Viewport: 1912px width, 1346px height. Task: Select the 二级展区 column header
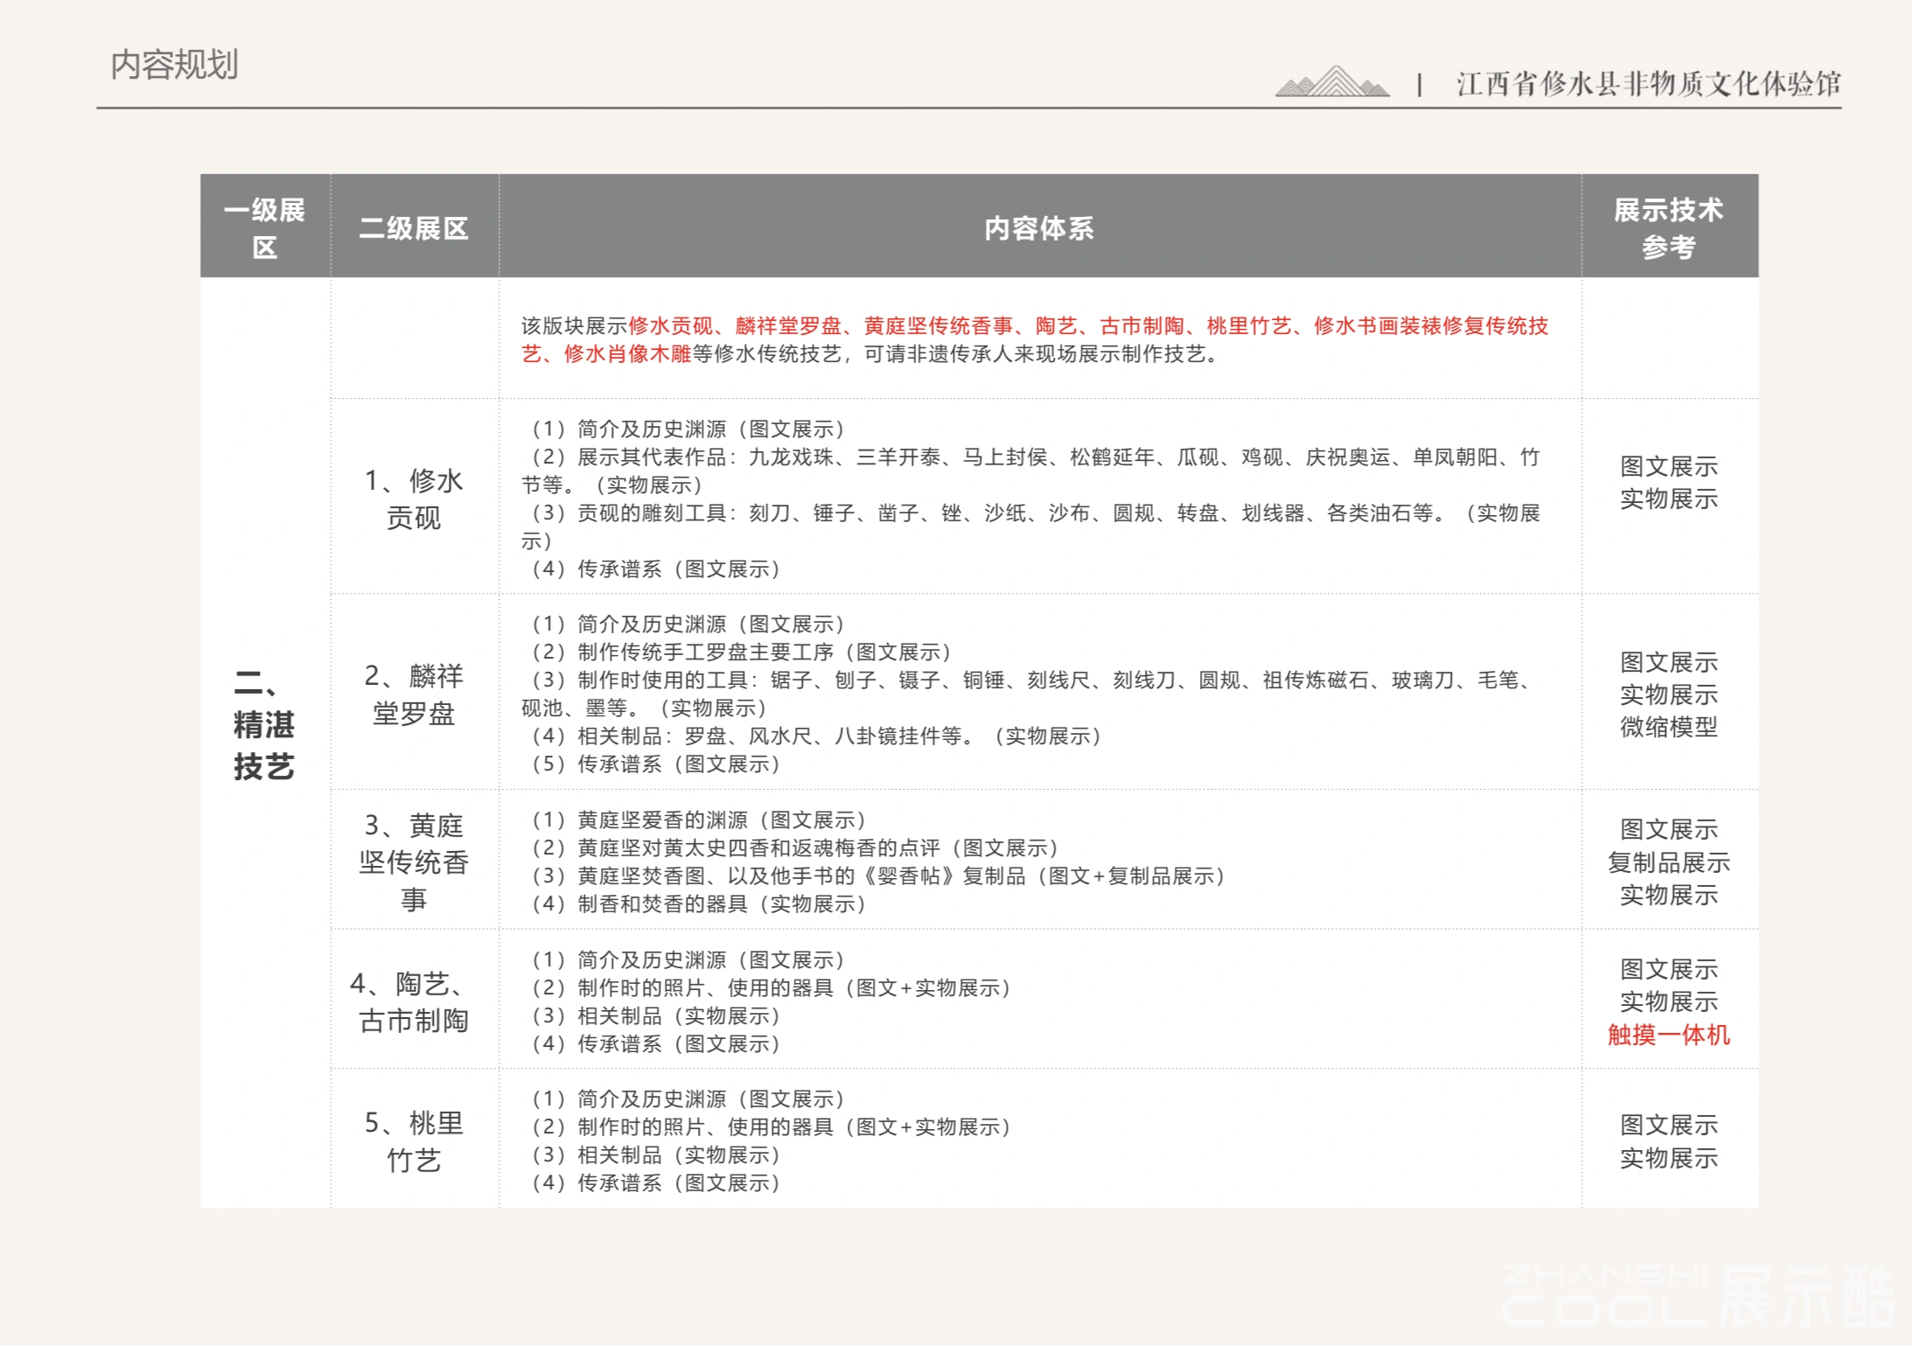point(414,228)
